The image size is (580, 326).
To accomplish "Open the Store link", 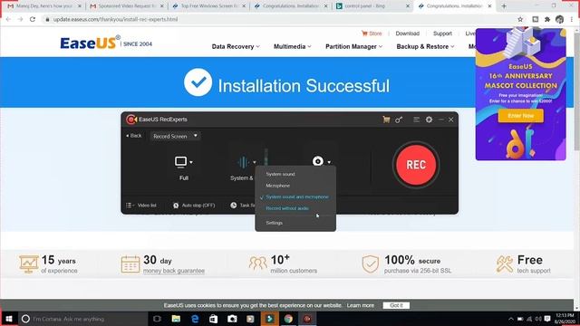I will pyautogui.click(x=372, y=34).
